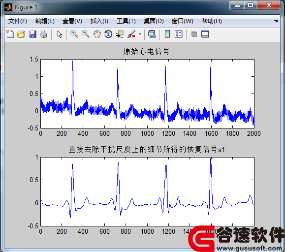Select the Data Cursor tool
This screenshot has width=285, height=252.
pyautogui.click(x=120, y=34)
